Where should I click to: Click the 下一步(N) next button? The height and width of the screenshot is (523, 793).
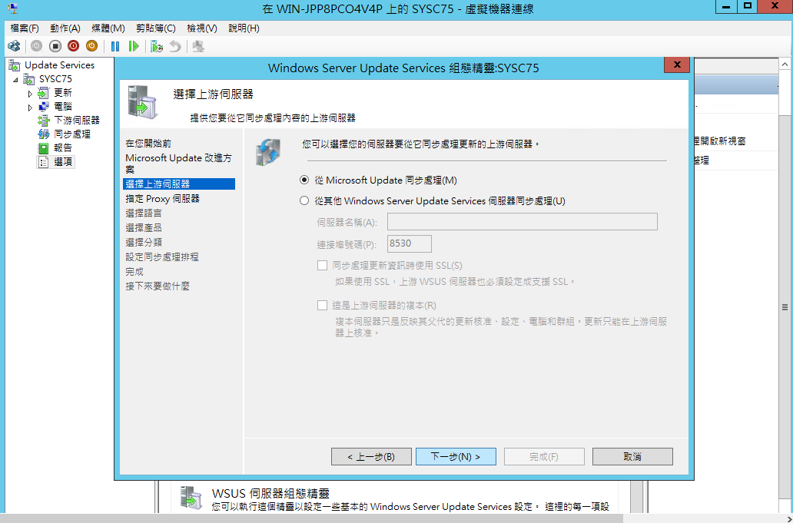click(x=456, y=457)
